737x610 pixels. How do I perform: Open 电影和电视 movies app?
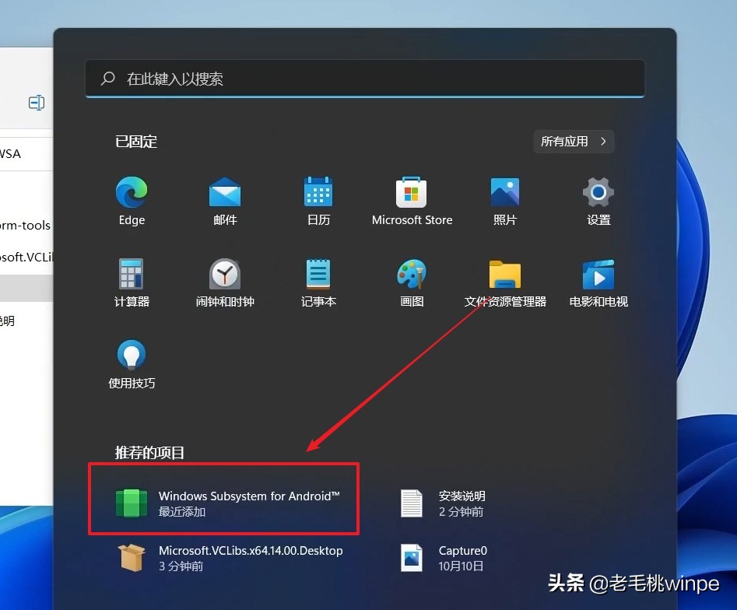tap(598, 282)
